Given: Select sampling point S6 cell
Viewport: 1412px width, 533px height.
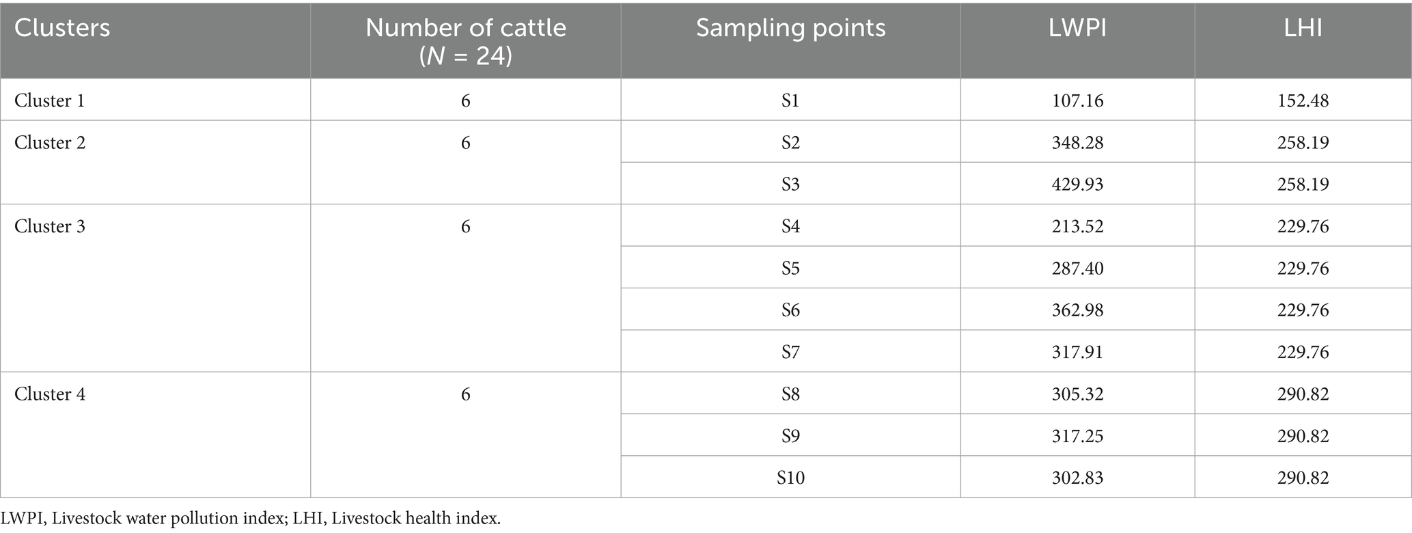Looking at the screenshot, I should point(790,310).
